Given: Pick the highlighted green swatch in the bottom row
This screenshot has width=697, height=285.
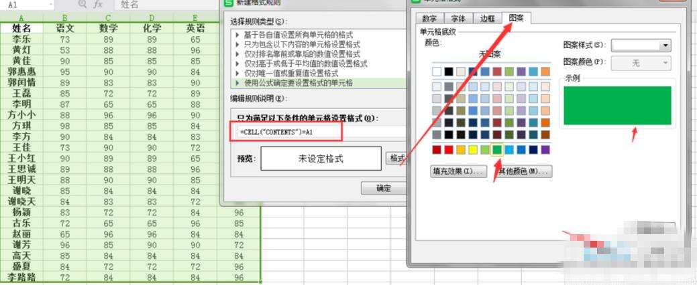Looking at the screenshot, I should click(x=497, y=150).
